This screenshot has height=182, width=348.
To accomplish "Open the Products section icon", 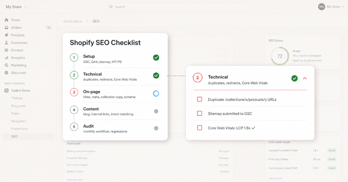I will pyautogui.click(x=6, y=35).
